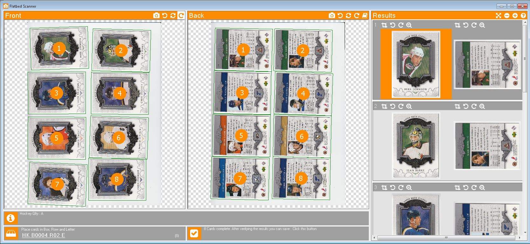Select card marker 6 in Back scan
This screenshot has width=530, height=244.
(302, 136)
